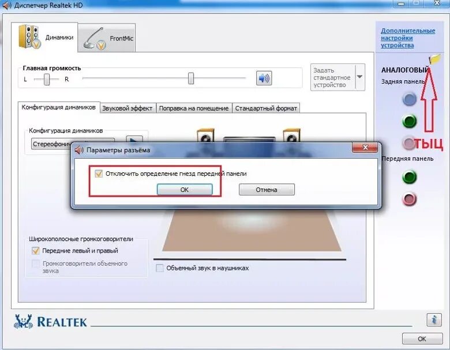Click the main volume slider thumb
The width and height of the screenshot is (450, 350).
191,78
